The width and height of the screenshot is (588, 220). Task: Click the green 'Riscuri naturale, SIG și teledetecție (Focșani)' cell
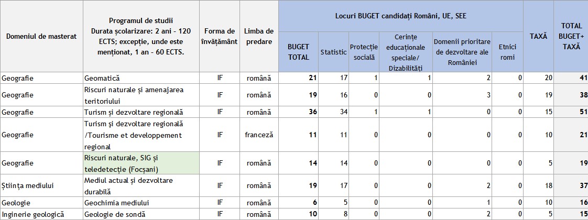click(x=141, y=163)
